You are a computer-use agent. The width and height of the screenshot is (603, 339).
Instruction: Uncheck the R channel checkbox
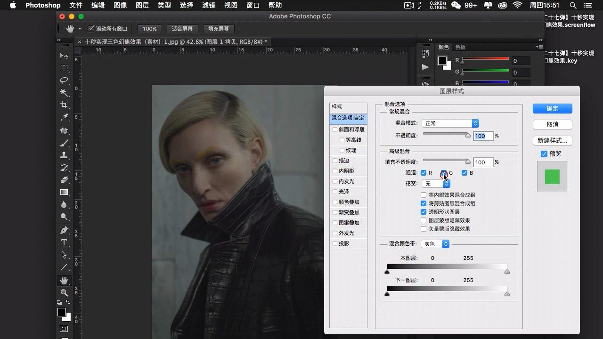pyautogui.click(x=424, y=173)
